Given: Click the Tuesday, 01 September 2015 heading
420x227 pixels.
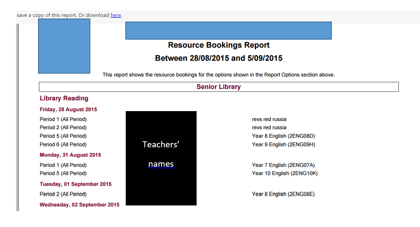Looking at the screenshot, I should (76, 184).
